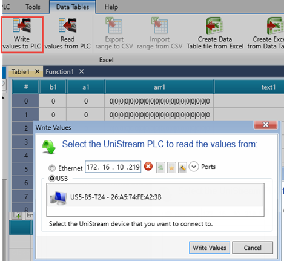Close the Table1 tab
284x261 pixels.
tap(37, 71)
